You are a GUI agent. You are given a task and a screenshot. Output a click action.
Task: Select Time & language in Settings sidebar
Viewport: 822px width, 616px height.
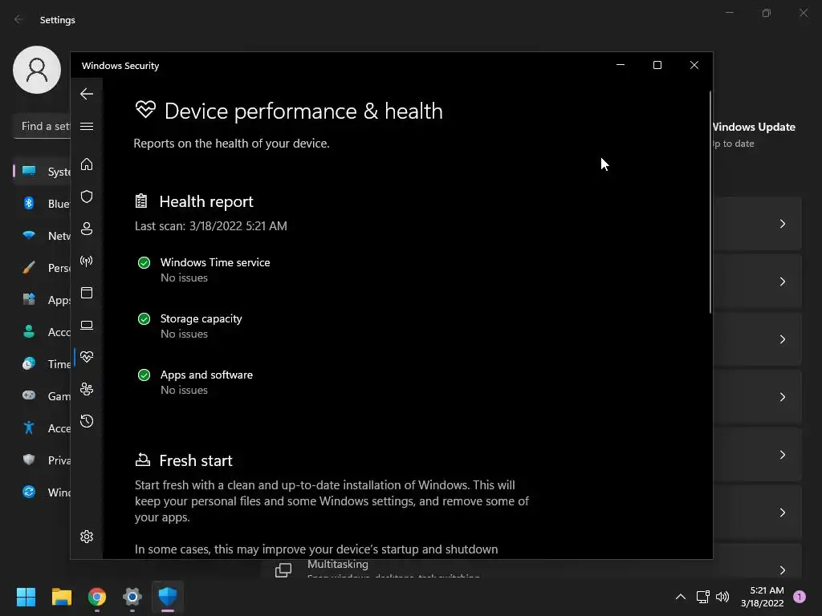[x=43, y=363]
